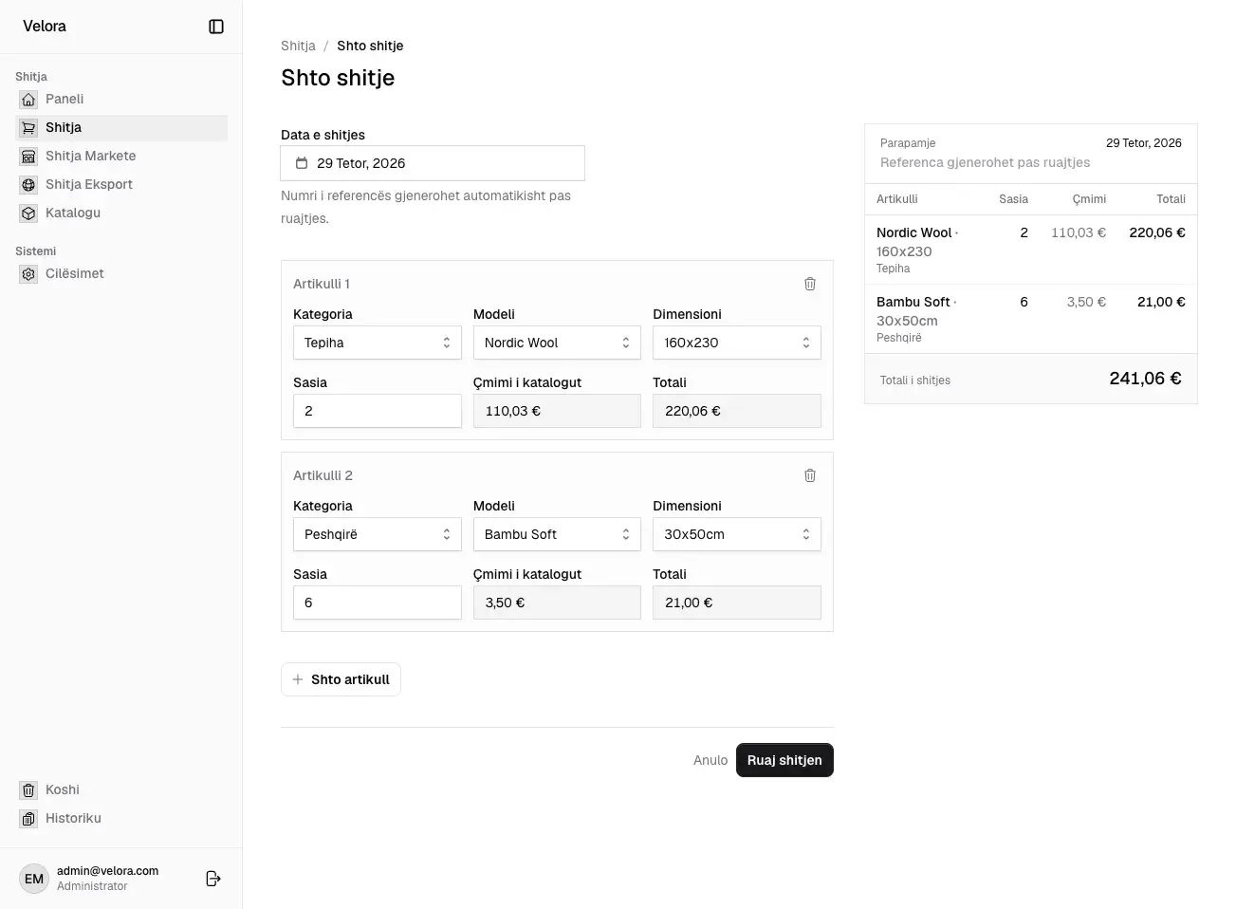Open Modeli dropdown showing Bambu Soft

[557, 534]
